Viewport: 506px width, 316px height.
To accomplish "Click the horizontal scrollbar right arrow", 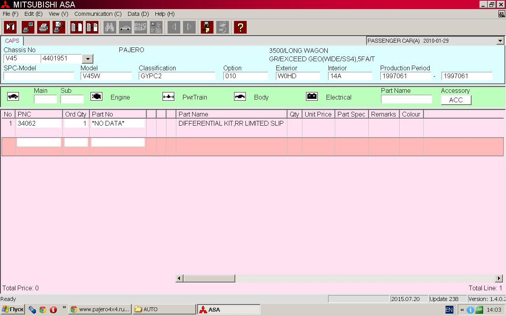I will (499, 278).
